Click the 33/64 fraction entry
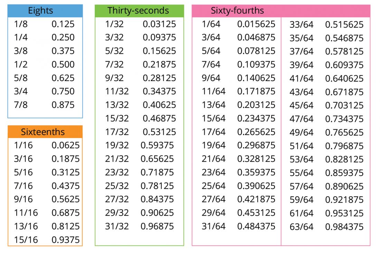The width and height of the screenshot is (380, 257). point(301,24)
